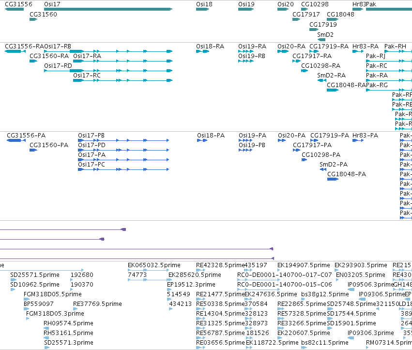This screenshot has width=412, height=350.
Task: Click protein Osi17-PD
Action: click(92, 145)
